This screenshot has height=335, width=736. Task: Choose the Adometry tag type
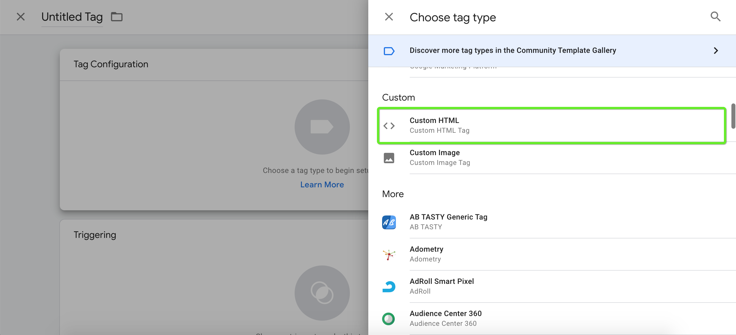(552, 254)
